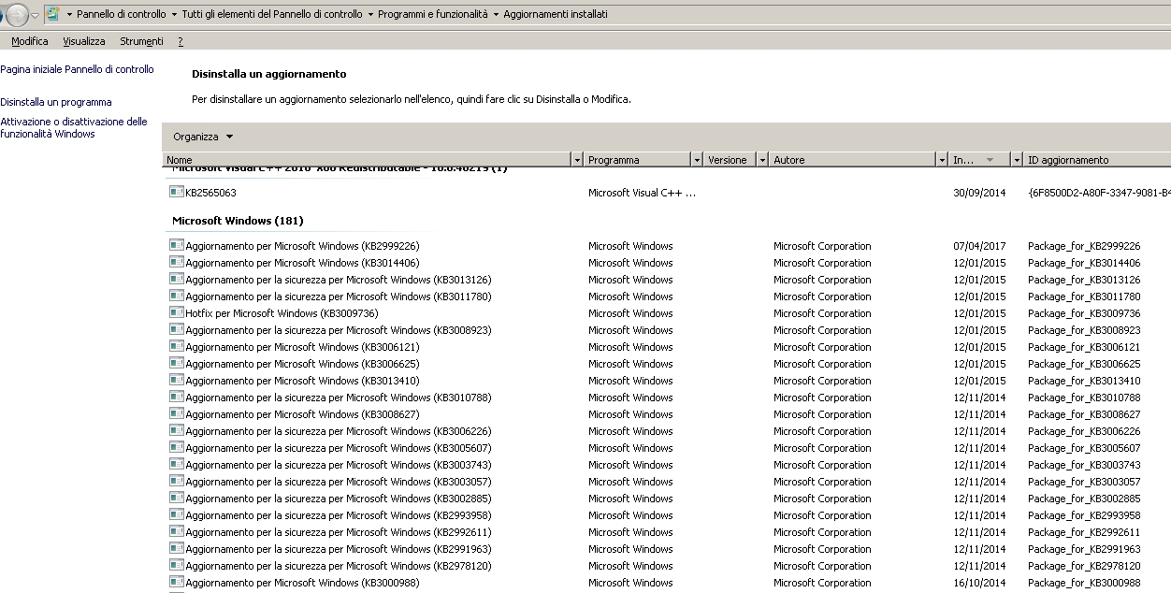This screenshot has width=1171, height=593.
Task: Open the Nome column filter dropdown arrow
Action: [x=577, y=160]
